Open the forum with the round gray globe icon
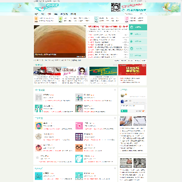This screenshot has height=182, width=182. 38,136
